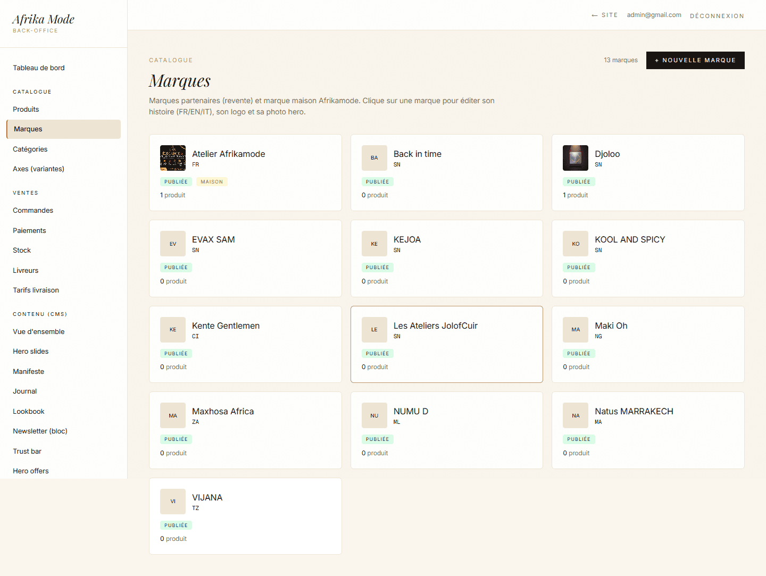The height and width of the screenshot is (576, 766).
Task: Go back to the Site link
Action: [605, 15]
